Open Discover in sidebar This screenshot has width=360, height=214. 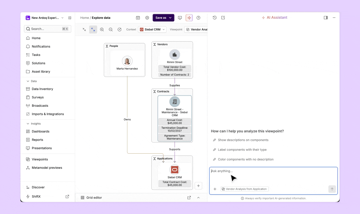pyautogui.click(x=38, y=187)
